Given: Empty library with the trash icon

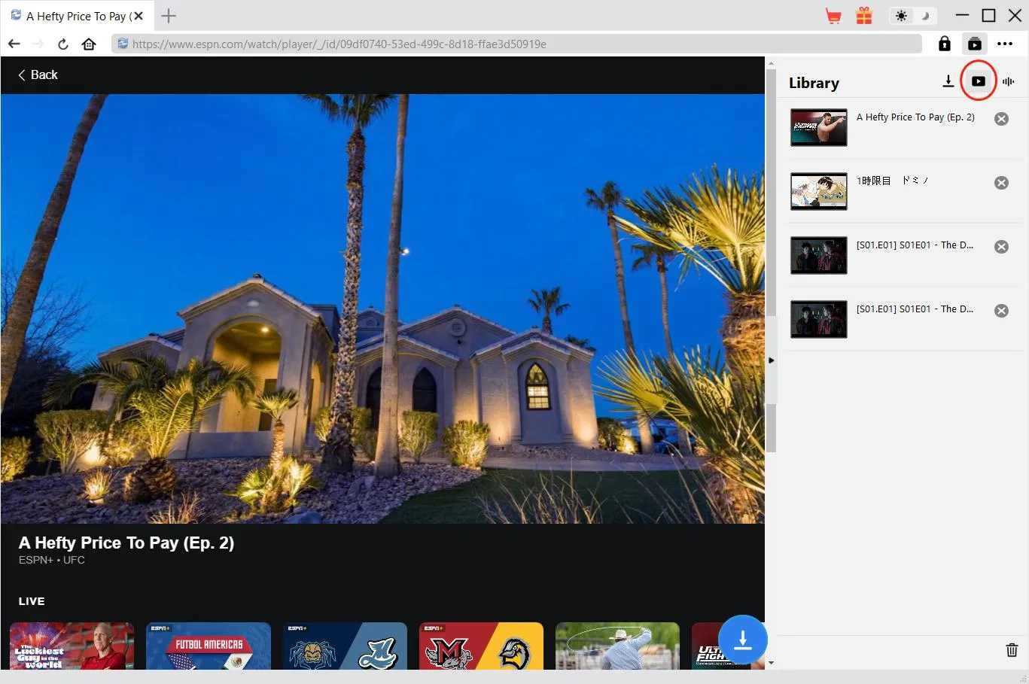Looking at the screenshot, I should point(1012,650).
